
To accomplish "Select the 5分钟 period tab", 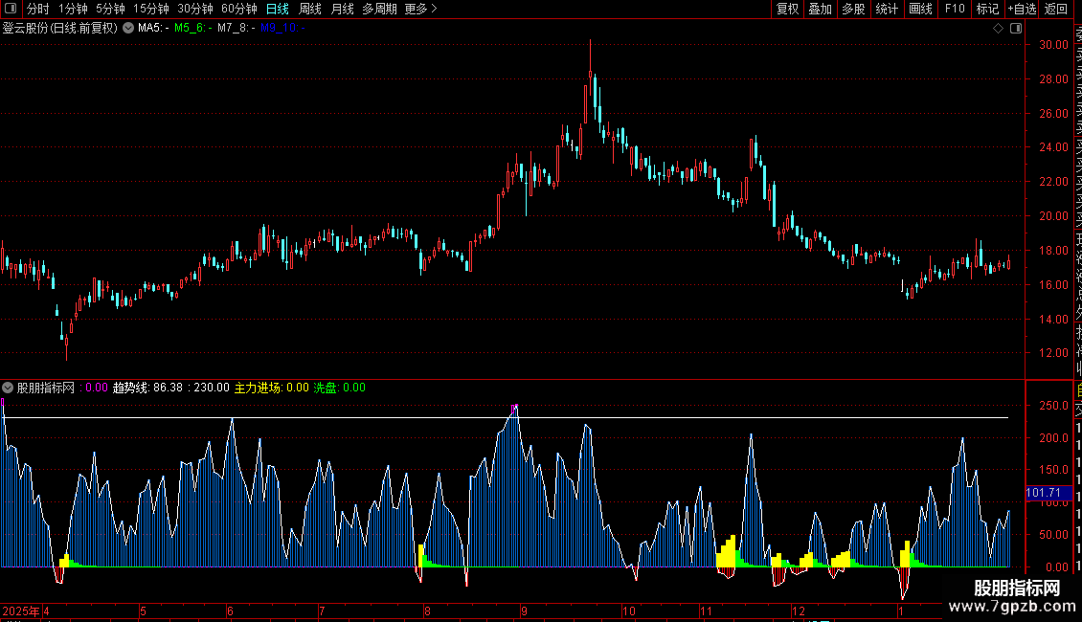I will tap(110, 9).
